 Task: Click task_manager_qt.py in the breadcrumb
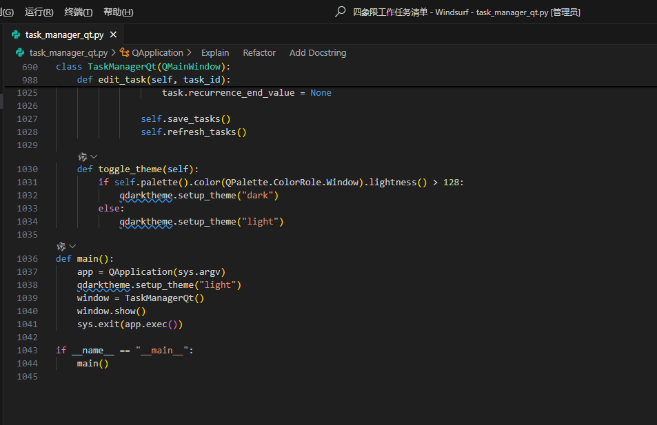pos(68,53)
